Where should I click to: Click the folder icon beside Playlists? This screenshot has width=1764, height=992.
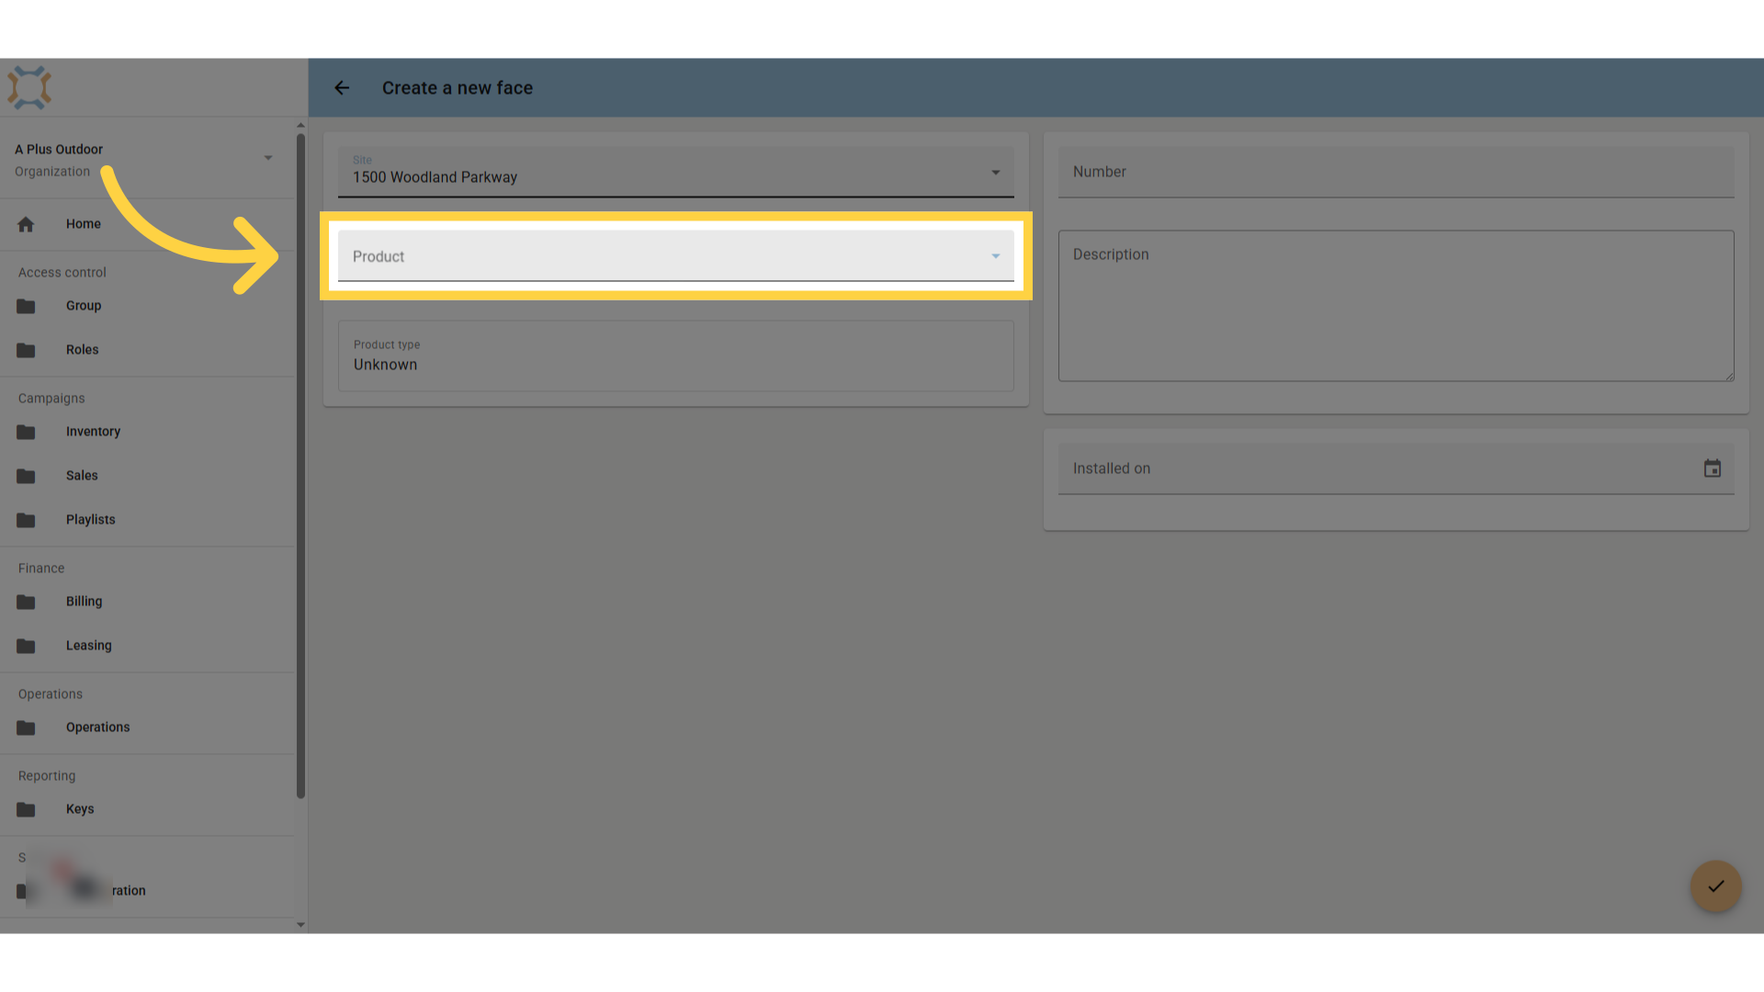tap(26, 520)
